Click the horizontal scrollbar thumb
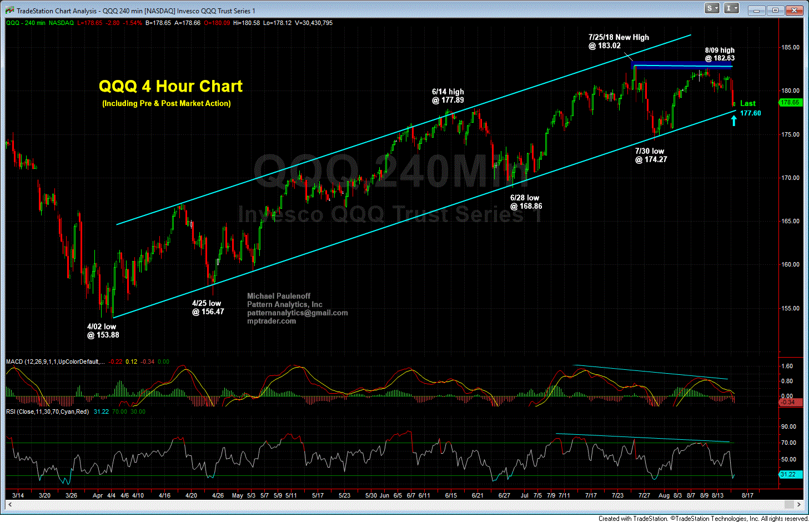809x522 pixels. point(788,504)
